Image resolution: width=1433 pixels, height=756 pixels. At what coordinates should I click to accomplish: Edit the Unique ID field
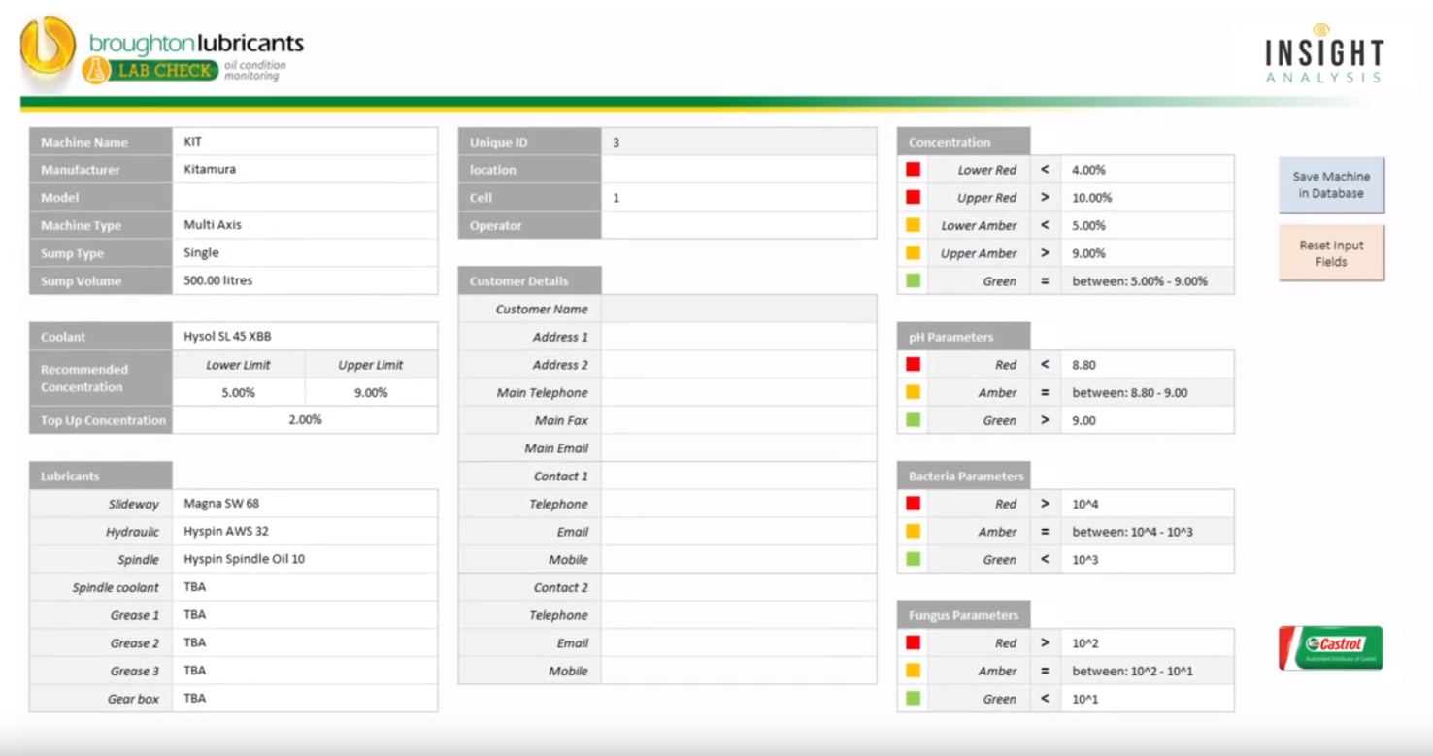click(x=739, y=142)
